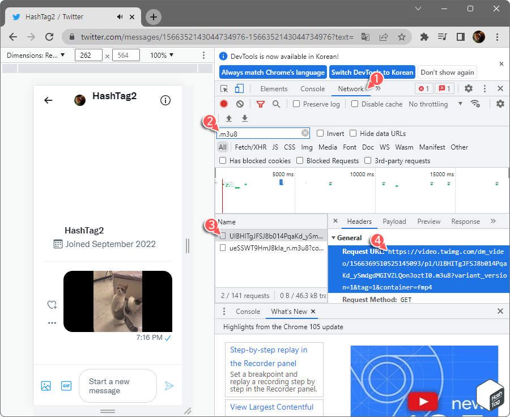Viewport: 510px width, 417px height.
Task: Open network search magnifier icon
Action: [x=276, y=104]
